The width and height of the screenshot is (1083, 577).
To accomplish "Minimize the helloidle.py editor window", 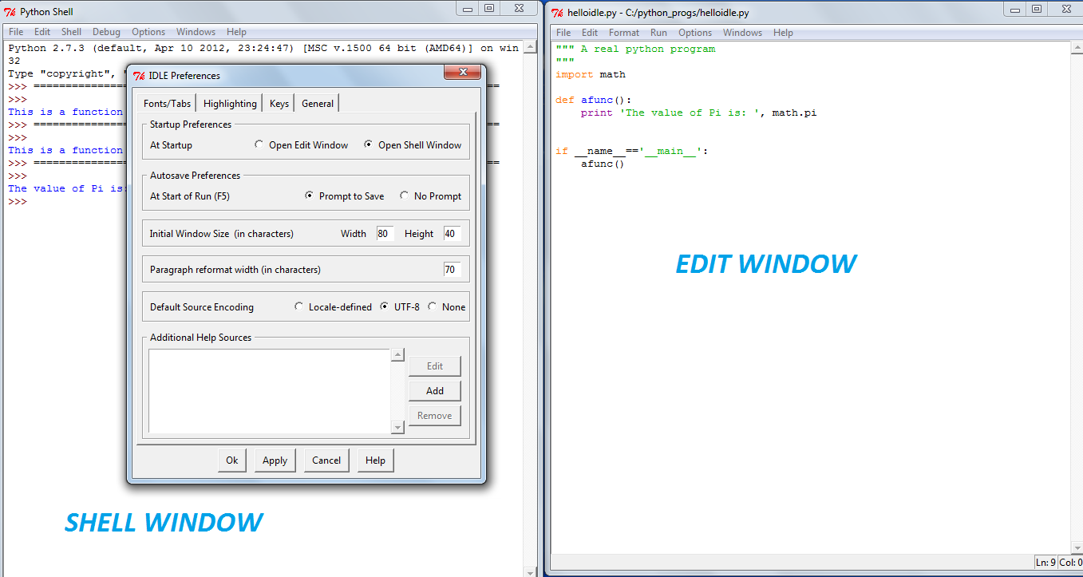I will (1014, 9).
